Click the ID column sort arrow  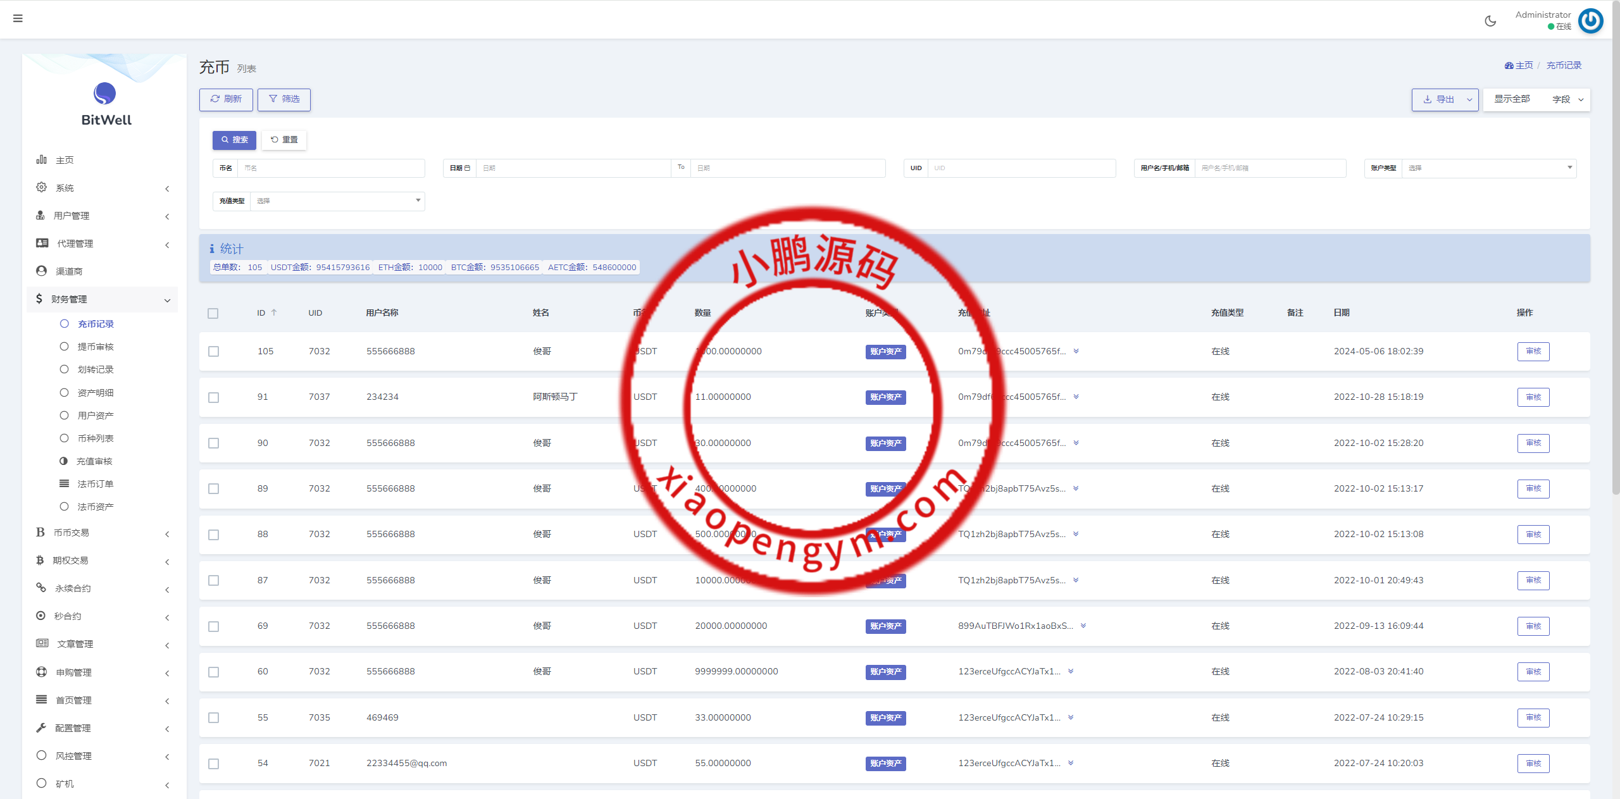(x=274, y=313)
